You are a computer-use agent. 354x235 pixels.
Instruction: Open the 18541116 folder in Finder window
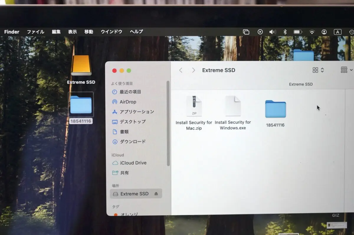[275, 109]
